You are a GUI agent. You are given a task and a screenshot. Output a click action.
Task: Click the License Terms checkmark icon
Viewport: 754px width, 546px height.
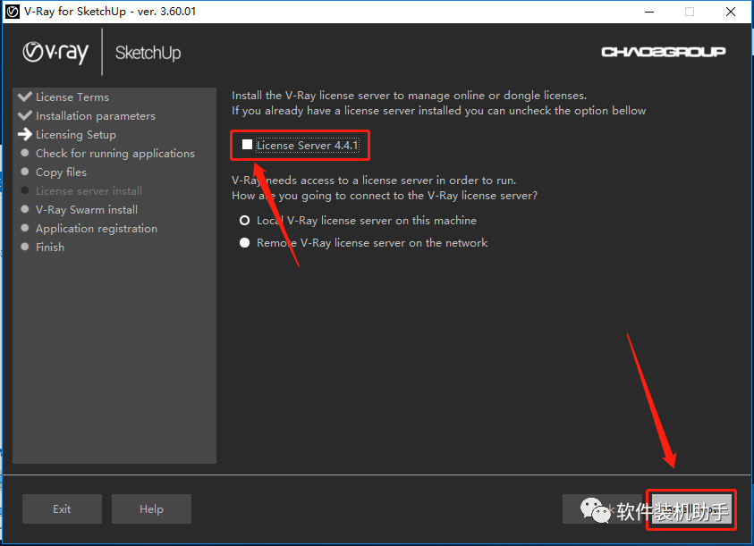coord(25,97)
